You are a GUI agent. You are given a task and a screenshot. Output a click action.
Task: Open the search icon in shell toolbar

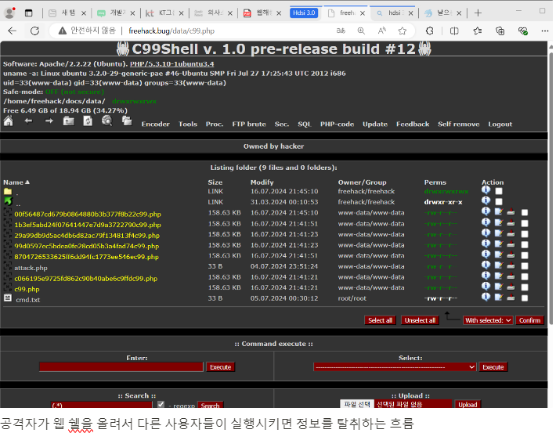point(107,121)
